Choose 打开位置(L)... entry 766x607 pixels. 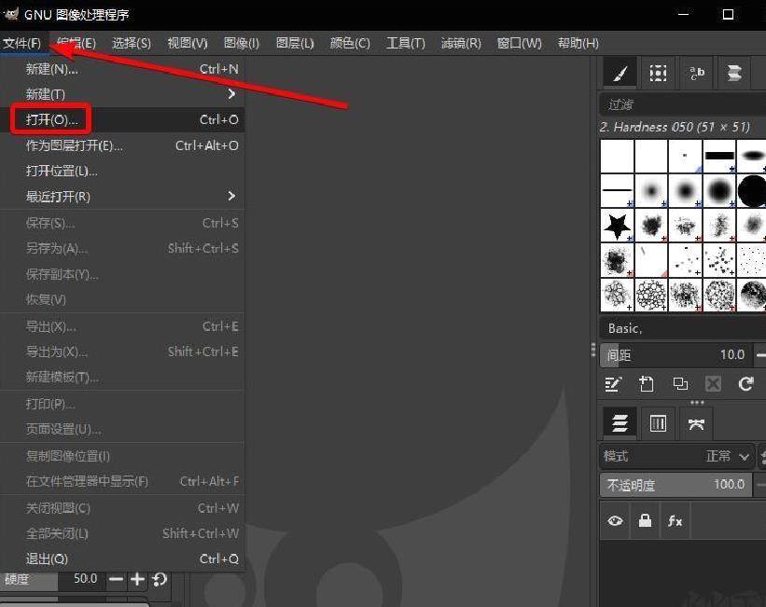[x=122, y=171]
